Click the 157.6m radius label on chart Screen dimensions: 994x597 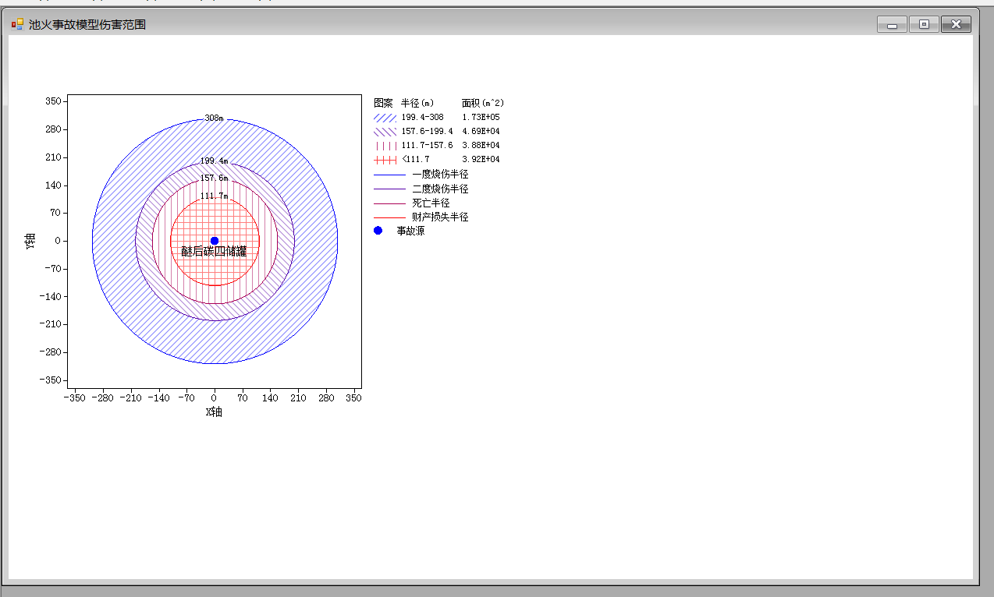[215, 178]
